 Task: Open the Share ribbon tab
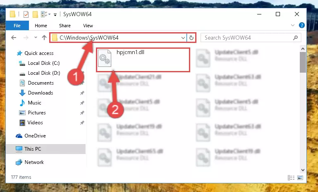pos(65,26)
